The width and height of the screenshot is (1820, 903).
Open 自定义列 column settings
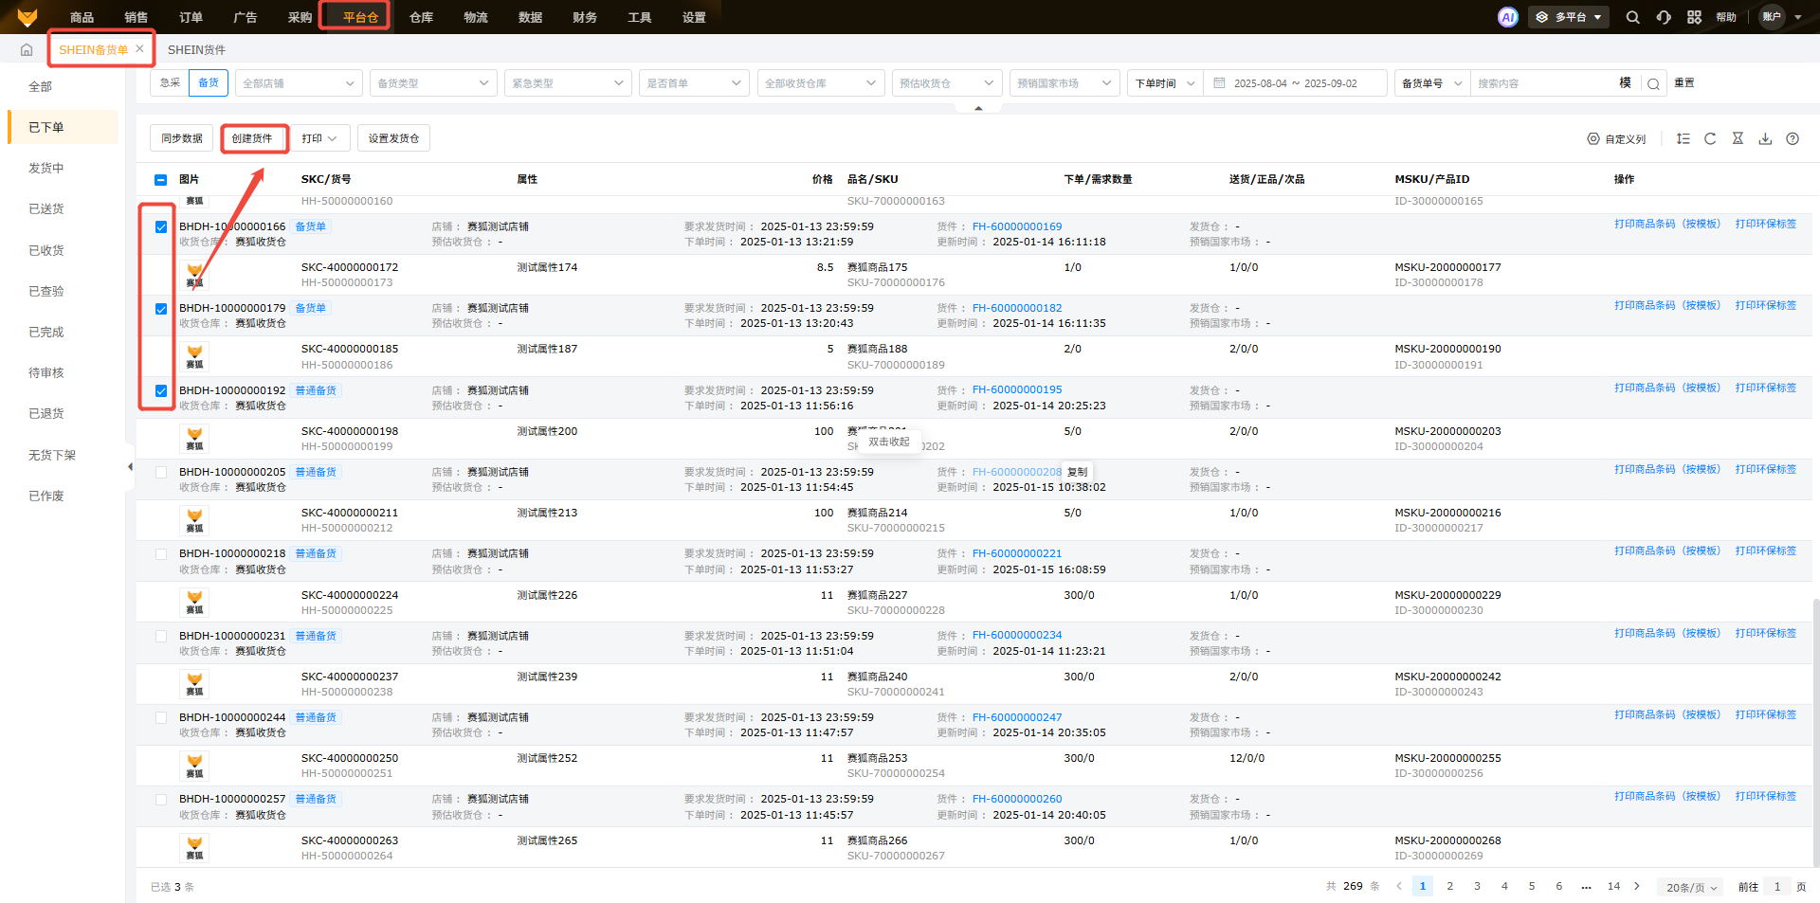[1617, 139]
